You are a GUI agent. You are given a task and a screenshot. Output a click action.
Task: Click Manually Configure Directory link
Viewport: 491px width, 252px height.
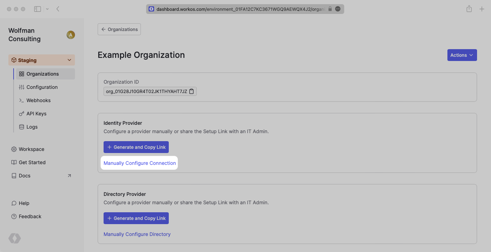(137, 234)
